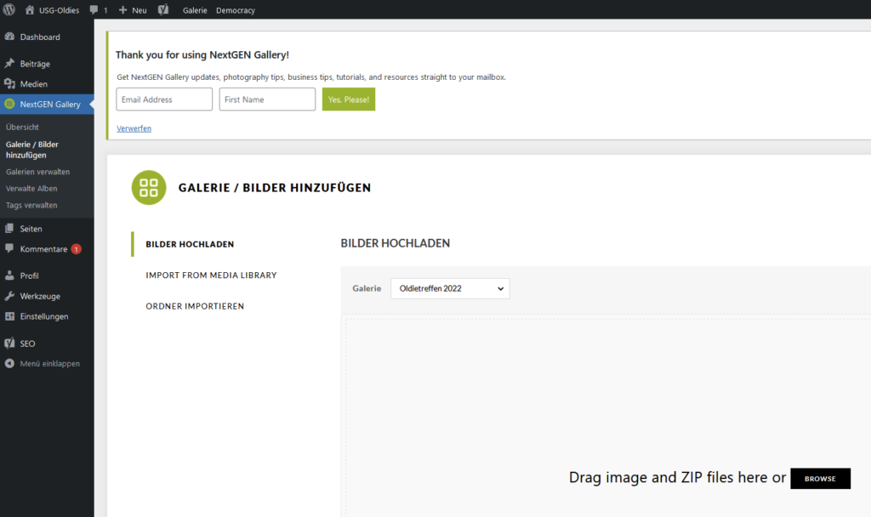
Task: Open the WordPress logo menu
Action: point(9,9)
